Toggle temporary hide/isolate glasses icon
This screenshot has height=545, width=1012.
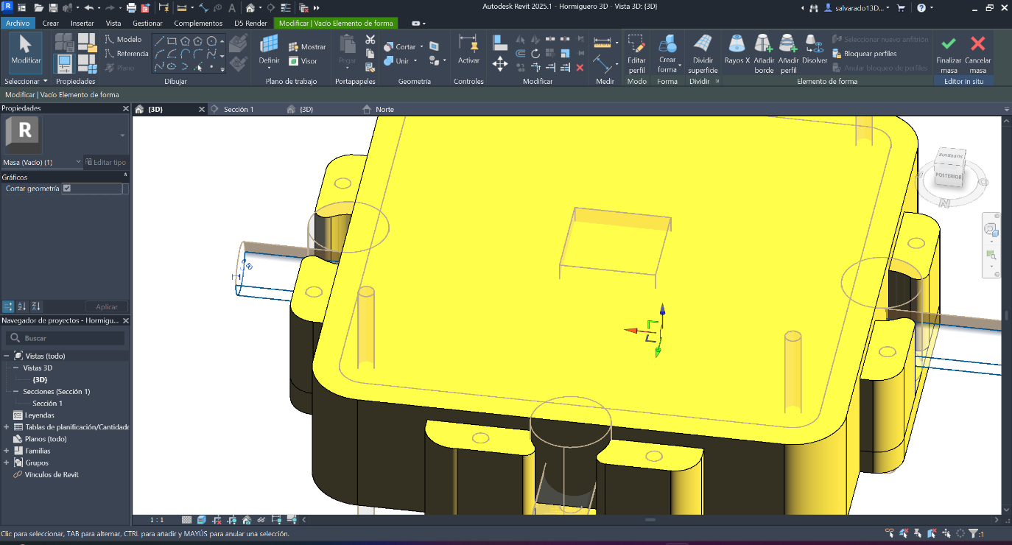click(261, 519)
